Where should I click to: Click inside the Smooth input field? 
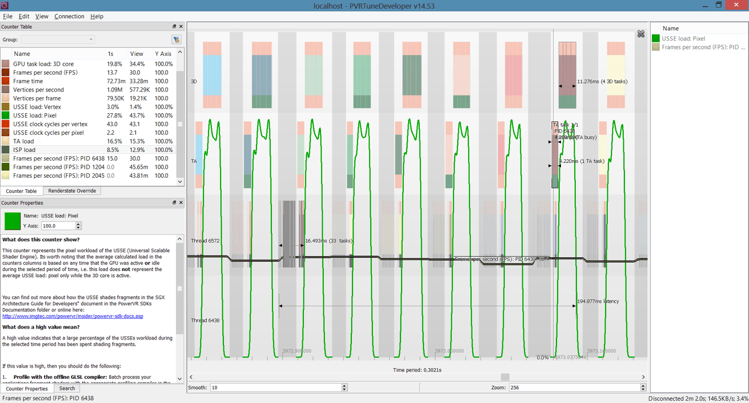tap(276, 387)
